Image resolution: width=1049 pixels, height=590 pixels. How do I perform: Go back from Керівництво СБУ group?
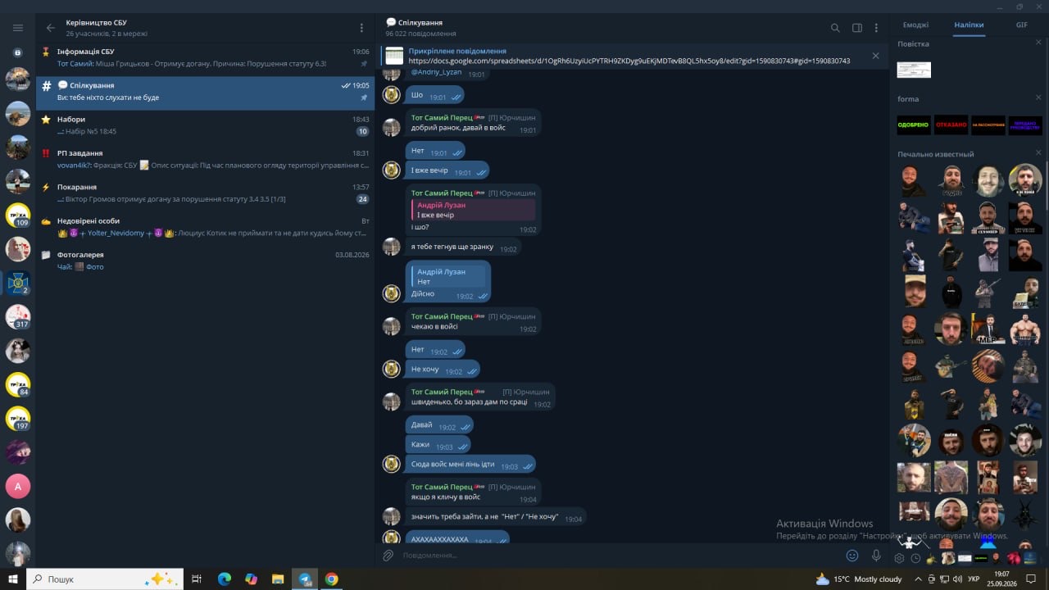point(51,28)
